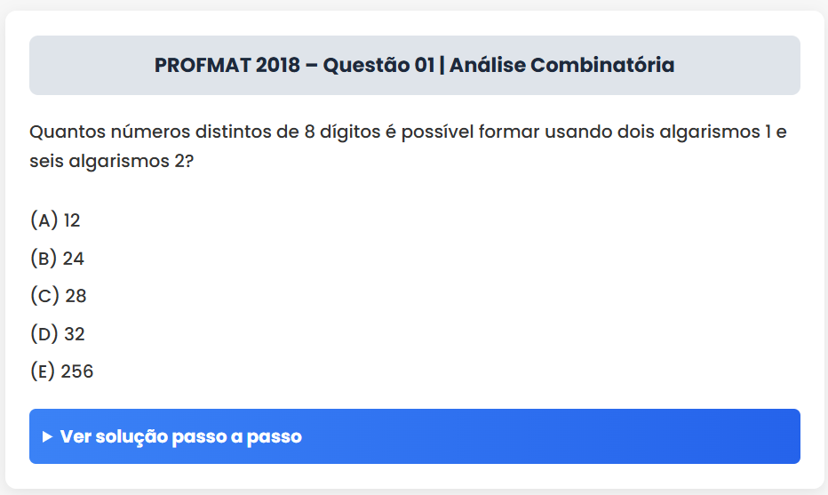Click "8 dígitos" in the question
The width and height of the screenshot is (828, 495).
[x=342, y=132]
